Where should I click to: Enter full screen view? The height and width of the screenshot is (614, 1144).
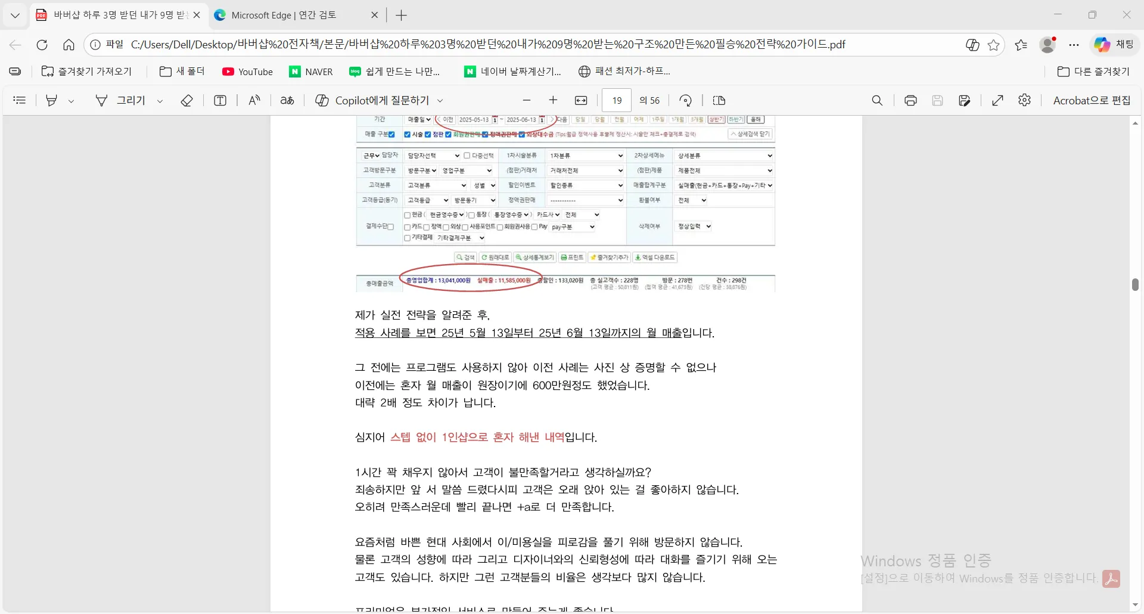pos(997,100)
